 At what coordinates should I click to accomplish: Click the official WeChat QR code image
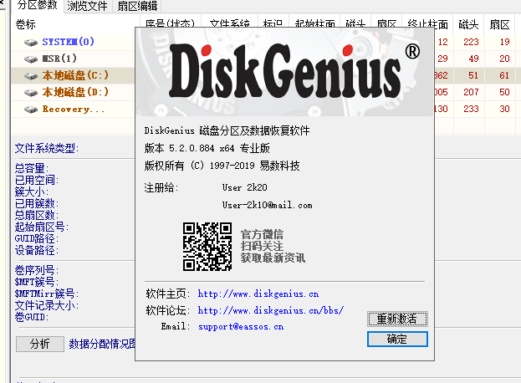pos(207,247)
